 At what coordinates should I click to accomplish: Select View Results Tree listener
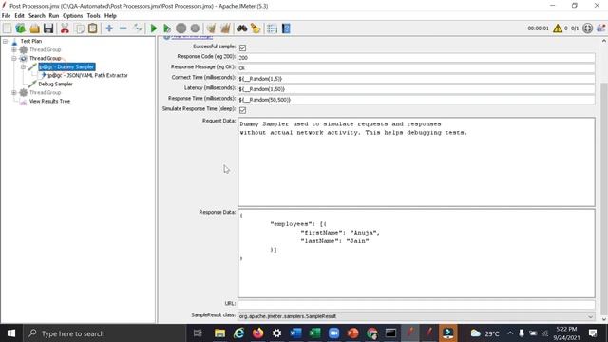[x=49, y=101]
